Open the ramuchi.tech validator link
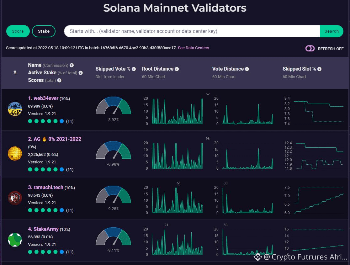 [45, 187]
